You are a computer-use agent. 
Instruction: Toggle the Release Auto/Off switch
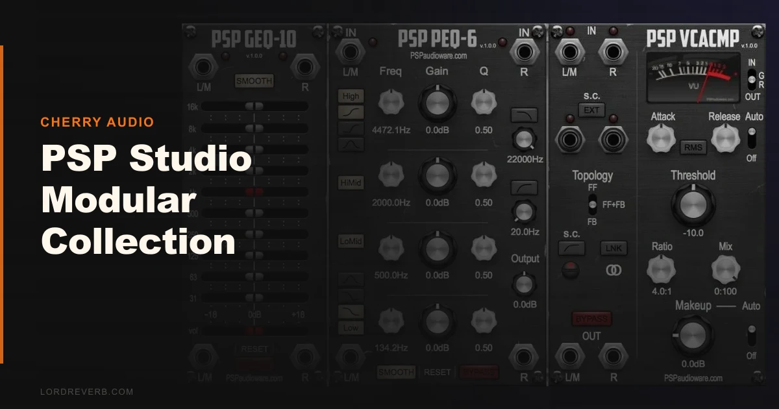(752, 138)
